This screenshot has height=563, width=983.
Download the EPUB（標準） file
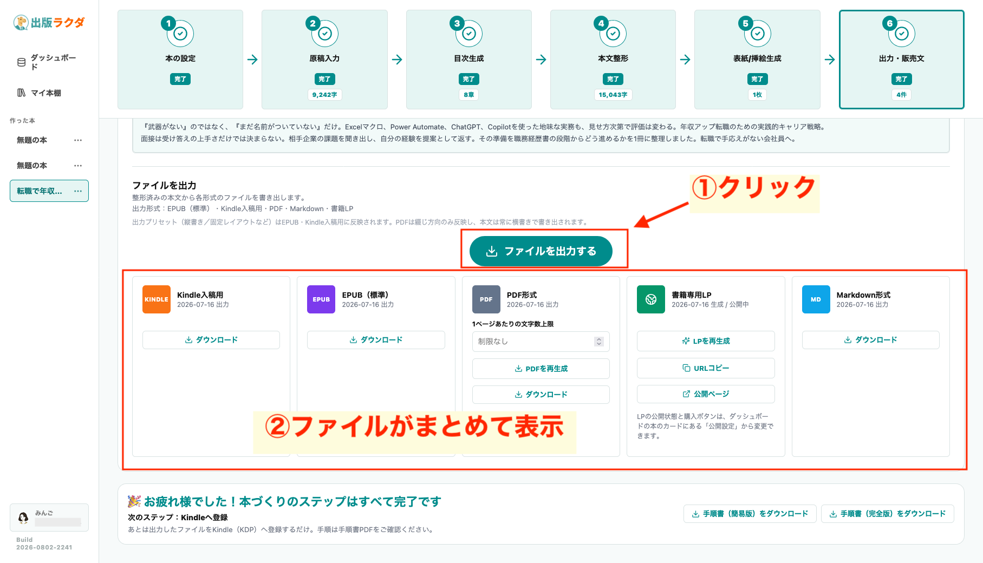376,340
